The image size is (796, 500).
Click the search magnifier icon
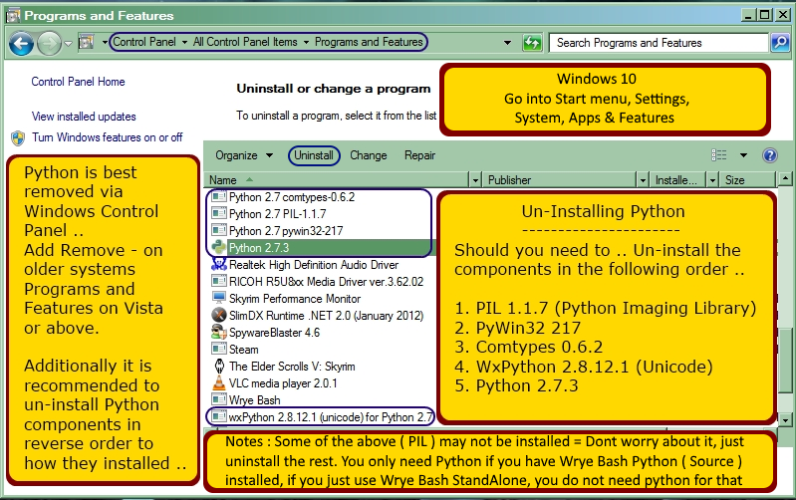tap(780, 43)
